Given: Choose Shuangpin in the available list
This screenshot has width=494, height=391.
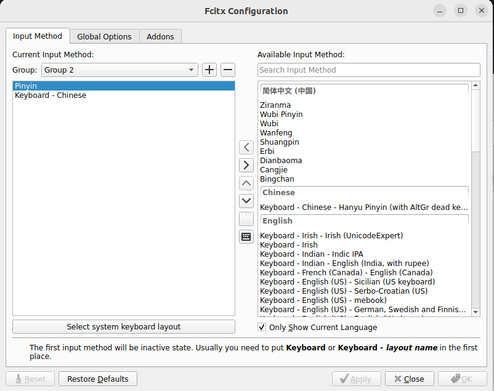Looking at the screenshot, I should (280, 142).
